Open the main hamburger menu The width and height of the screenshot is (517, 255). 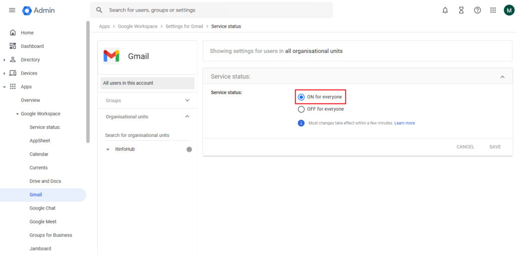12,10
